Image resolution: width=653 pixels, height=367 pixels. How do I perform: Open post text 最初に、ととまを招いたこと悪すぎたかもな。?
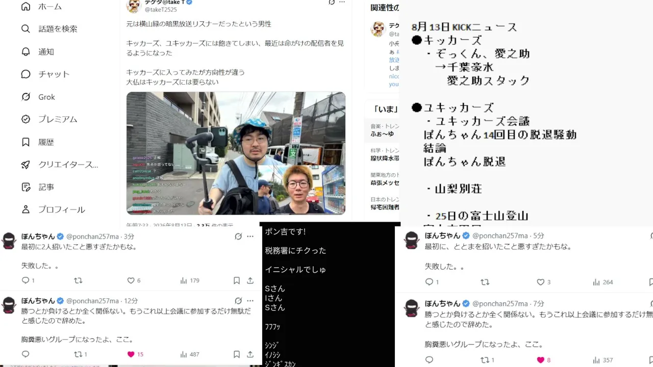[x=498, y=247]
